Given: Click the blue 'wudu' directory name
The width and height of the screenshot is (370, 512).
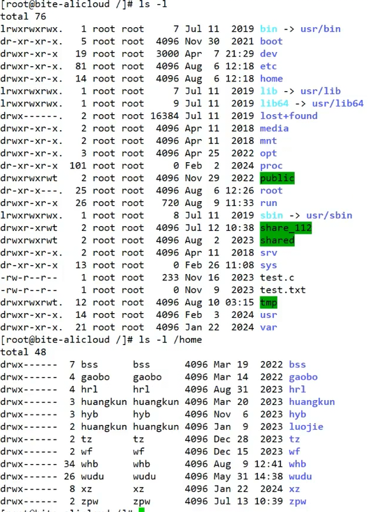Looking at the screenshot, I should pos(300,477).
